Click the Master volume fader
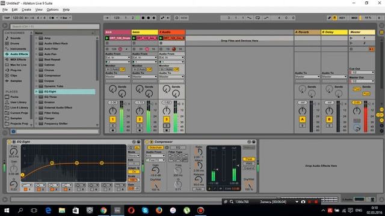The image size is (385, 216). [x=366, y=116]
